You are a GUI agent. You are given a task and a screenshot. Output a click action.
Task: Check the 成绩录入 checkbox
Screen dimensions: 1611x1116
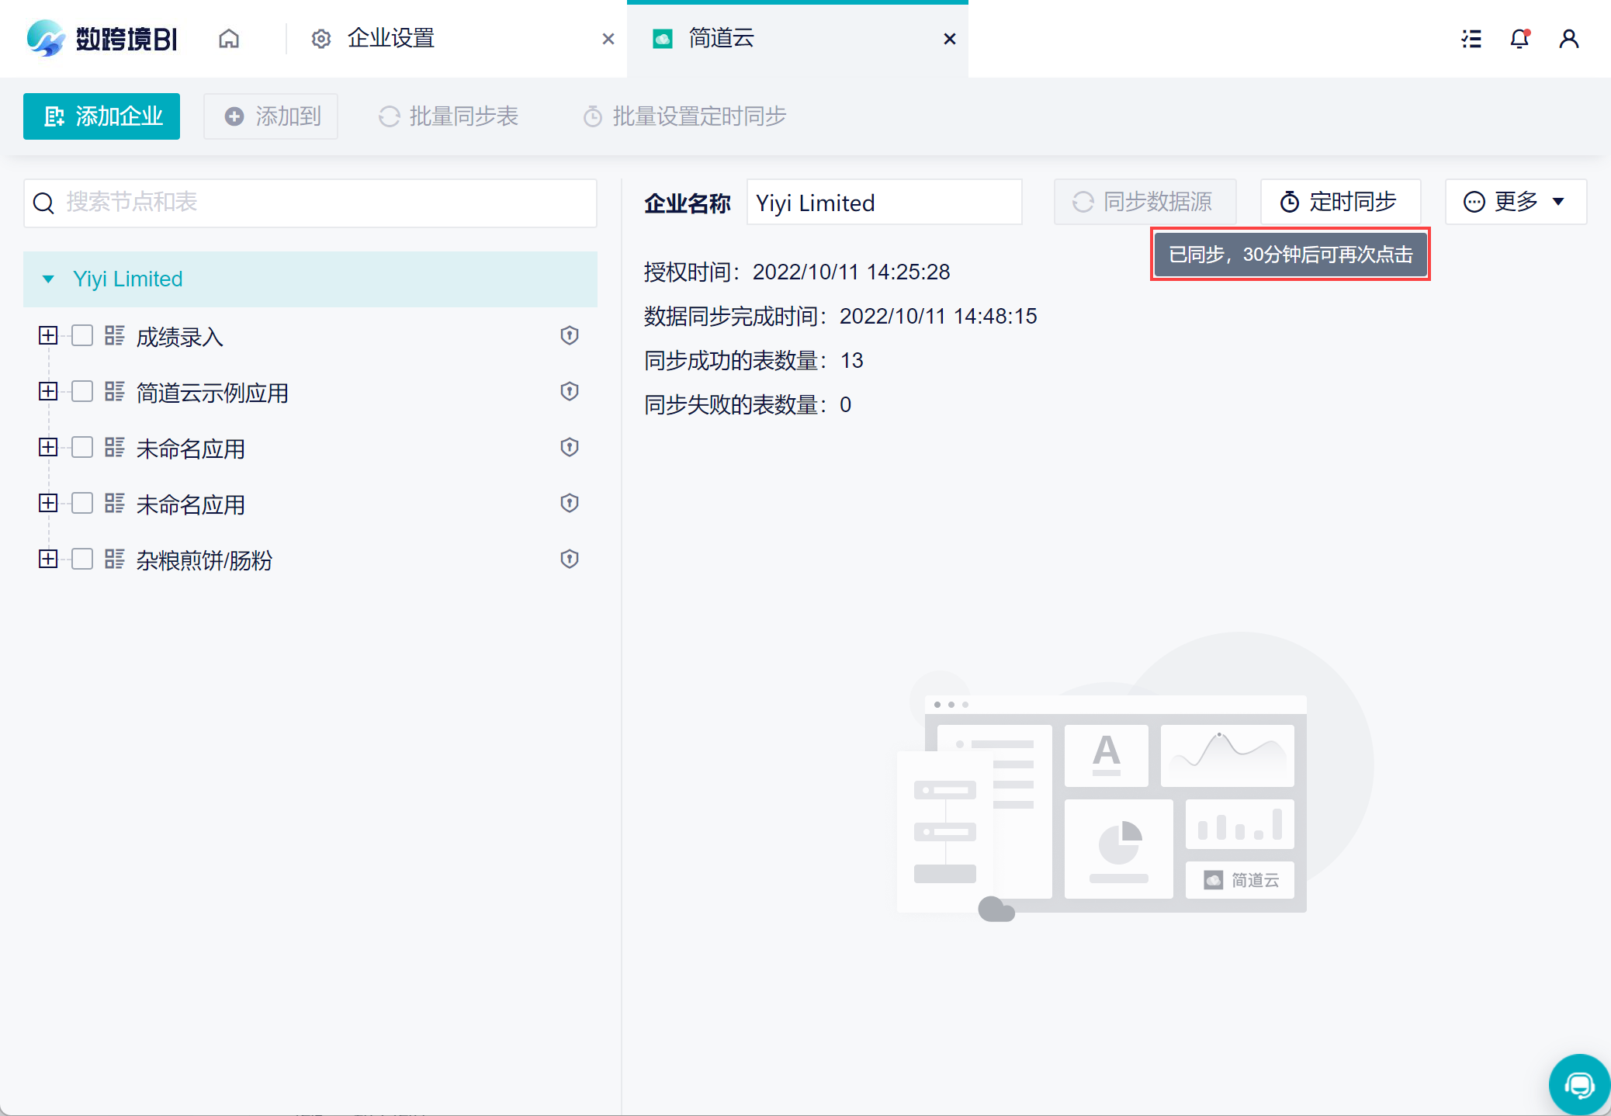82,335
